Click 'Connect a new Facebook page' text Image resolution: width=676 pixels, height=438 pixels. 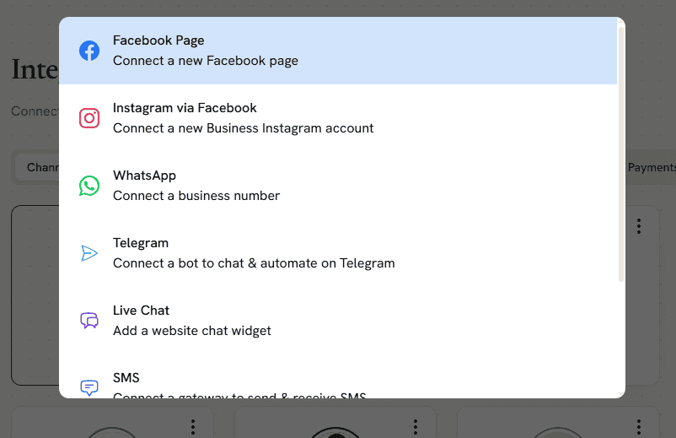[x=205, y=61]
